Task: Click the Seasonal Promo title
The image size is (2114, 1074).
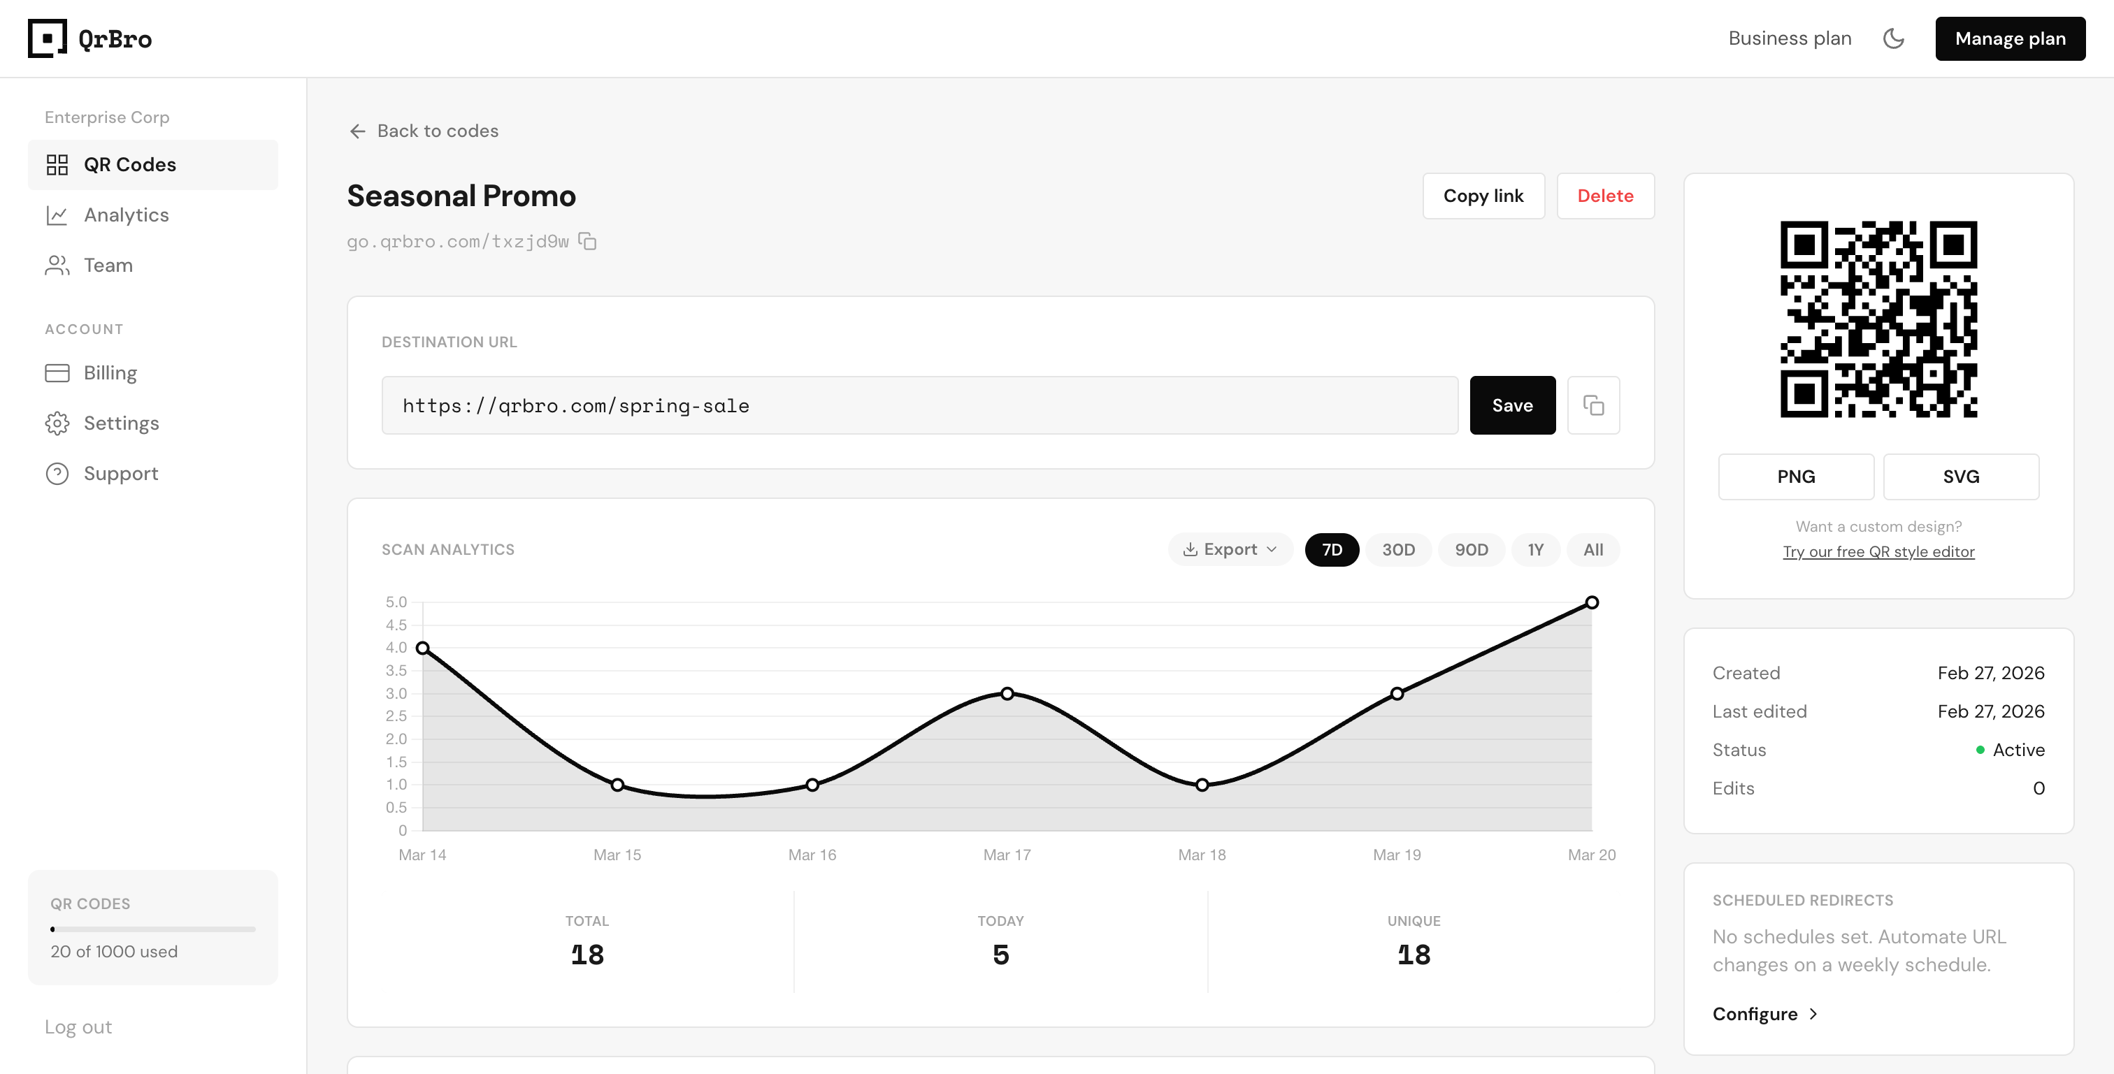Action: pyautogui.click(x=461, y=196)
